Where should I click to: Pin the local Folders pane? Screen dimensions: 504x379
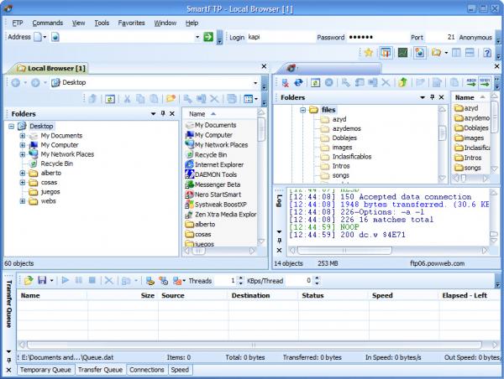163,113
